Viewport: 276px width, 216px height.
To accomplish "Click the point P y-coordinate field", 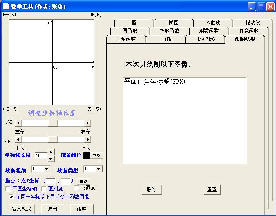I will click(x=66, y=181).
